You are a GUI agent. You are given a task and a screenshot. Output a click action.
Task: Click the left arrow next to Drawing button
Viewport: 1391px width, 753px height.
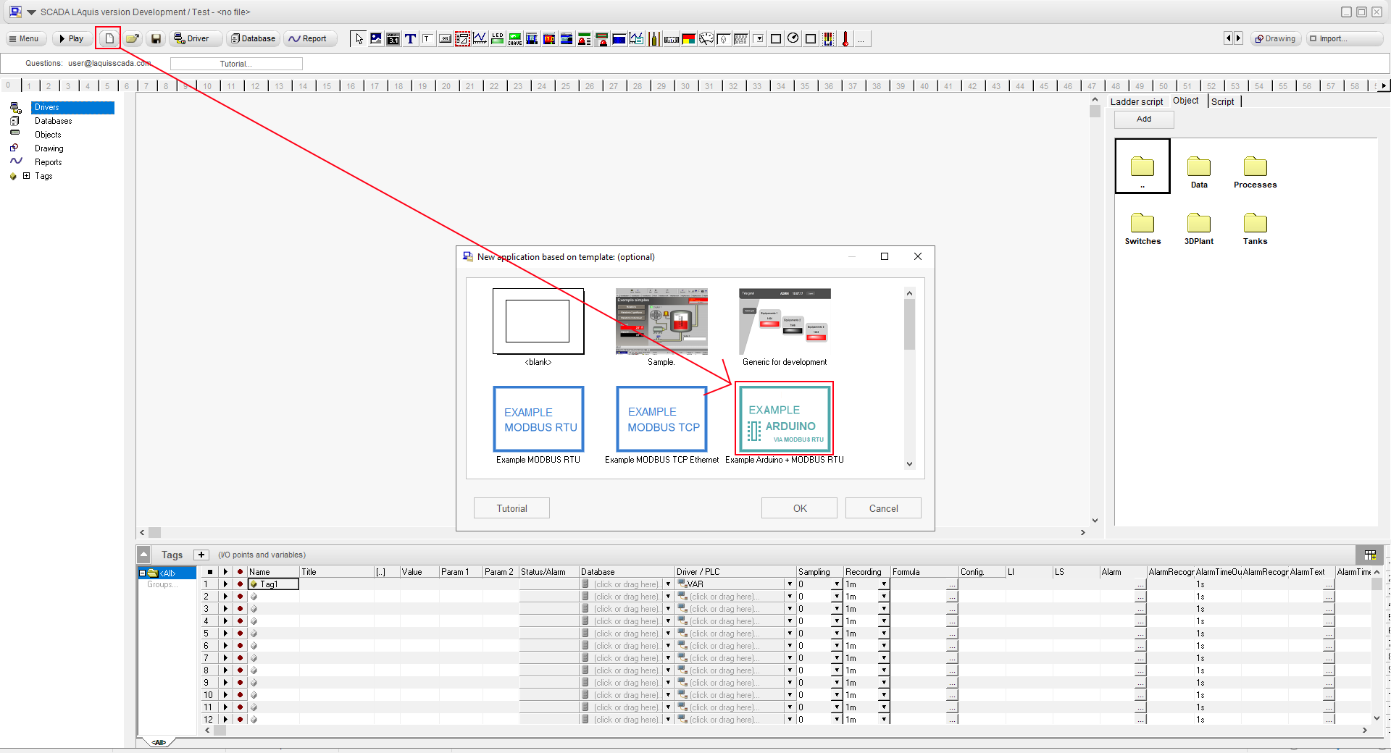1228,38
